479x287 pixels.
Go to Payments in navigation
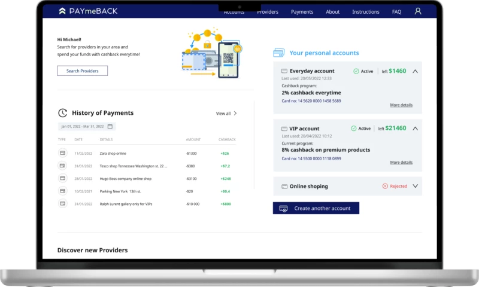(302, 12)
